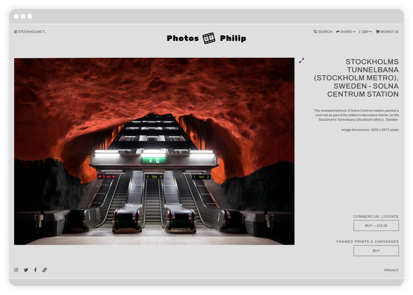Open the hamburger navigation menu
Image resolution: width=413 pixels, height=295 pixels.
pos(16,32)
